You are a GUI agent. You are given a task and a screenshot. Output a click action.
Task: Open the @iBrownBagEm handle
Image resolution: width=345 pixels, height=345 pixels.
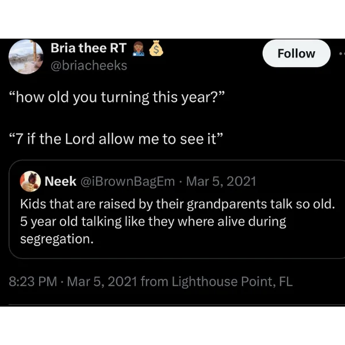[128, 182]
